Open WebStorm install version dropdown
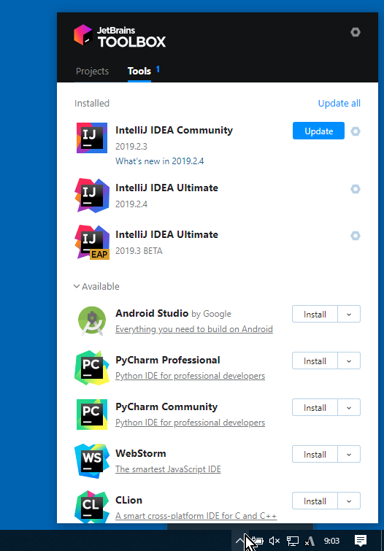Viewport: 384px width, 551px height. 349,455
